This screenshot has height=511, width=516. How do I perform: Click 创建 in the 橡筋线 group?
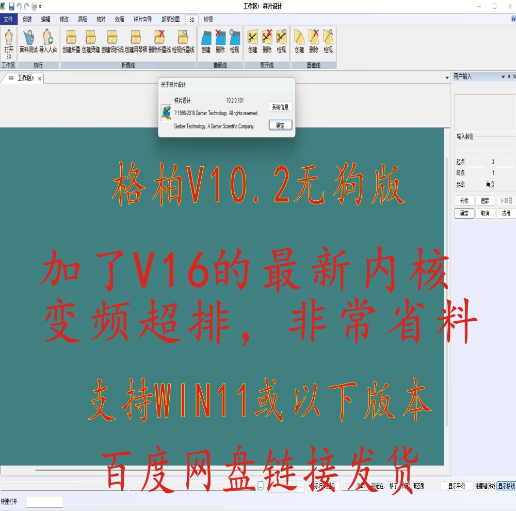(206, 41)
